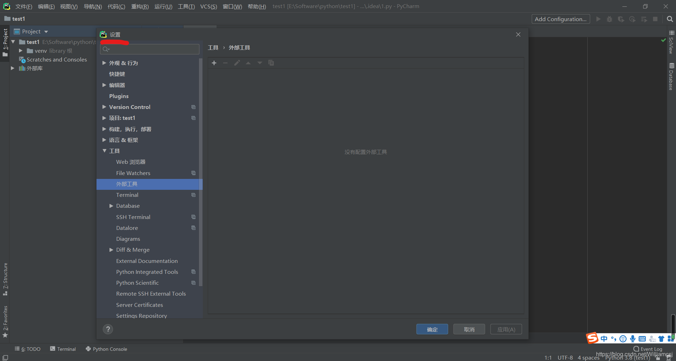Open the VCS(S) menu
This screenshot has height=361, width=676.
208,6
